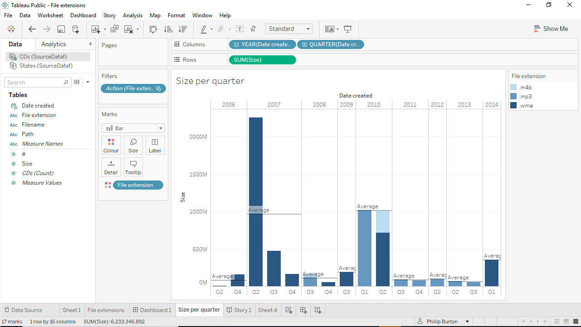The image size is (581, 327).
Task: Switch to the File extensions sheet tab
Action: pos(106,310)
